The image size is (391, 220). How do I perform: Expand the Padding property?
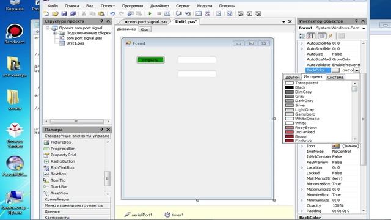click(x=302, y=211)
